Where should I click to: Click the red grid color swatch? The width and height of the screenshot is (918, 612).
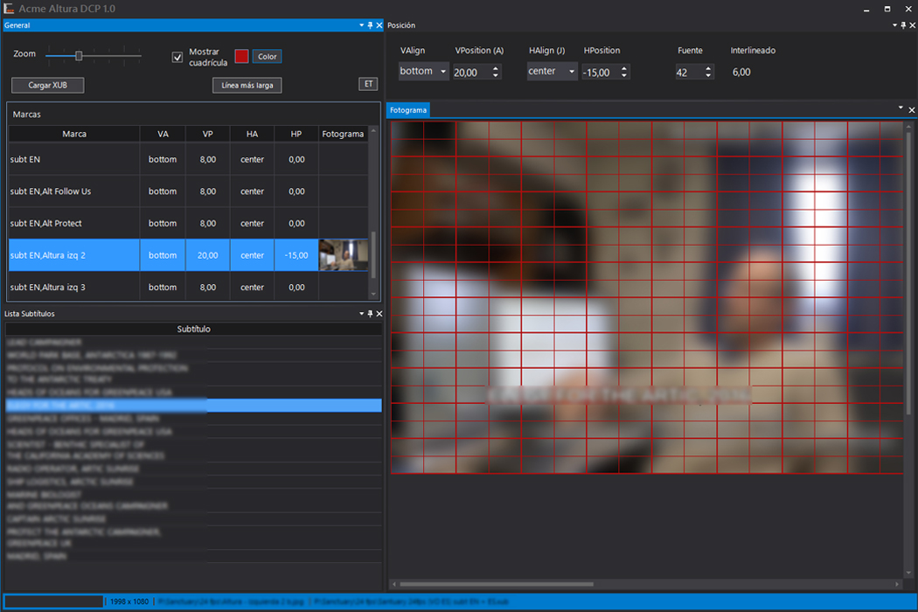click(x=241, y=57)
